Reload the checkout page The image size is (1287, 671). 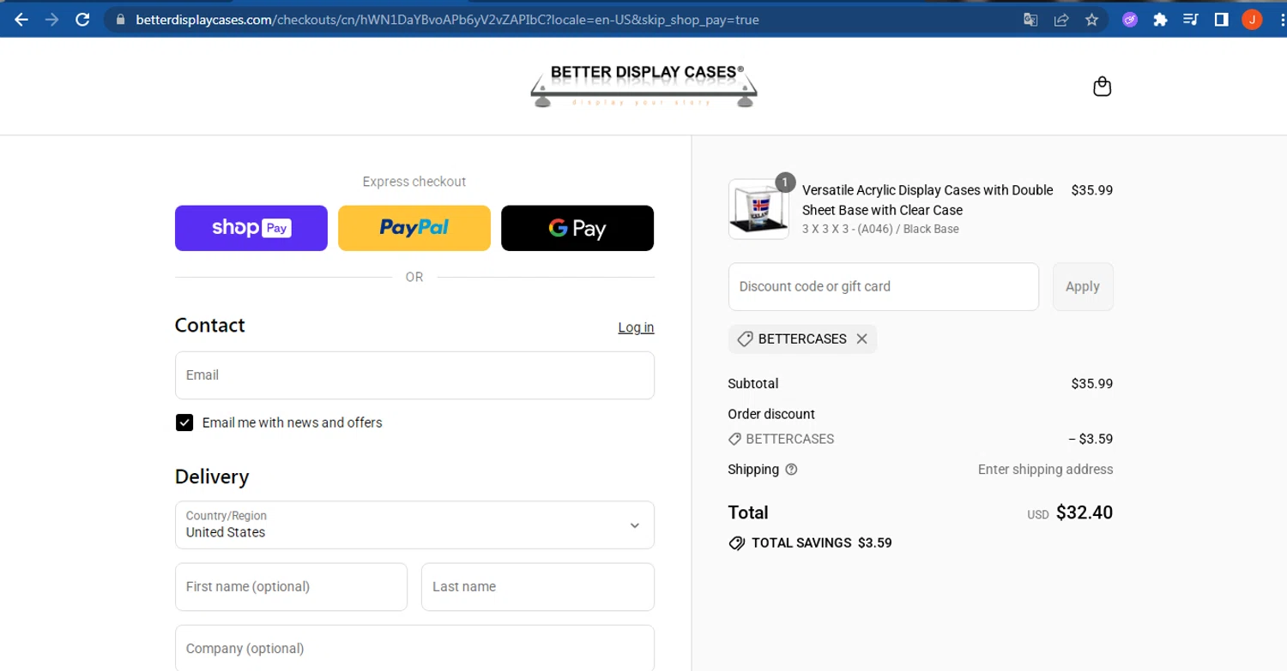82,19
